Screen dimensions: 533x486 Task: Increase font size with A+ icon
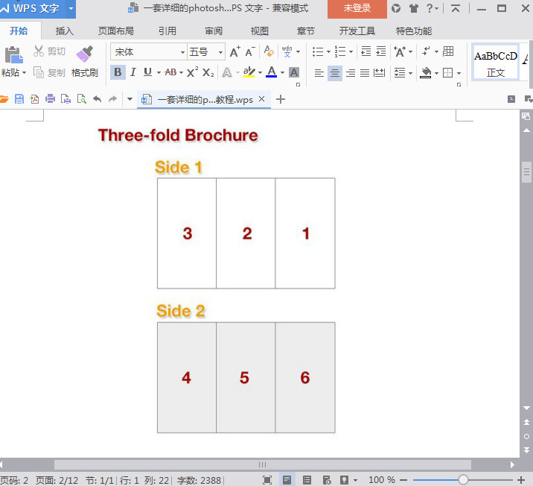coord(235,51)
